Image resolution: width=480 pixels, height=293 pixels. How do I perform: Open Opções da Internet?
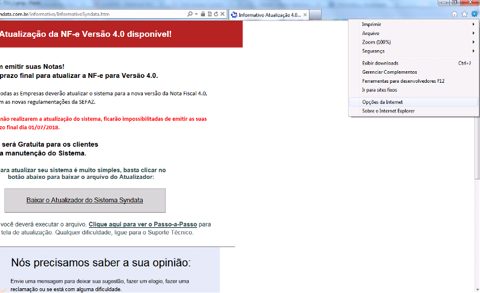pos(414,102)
